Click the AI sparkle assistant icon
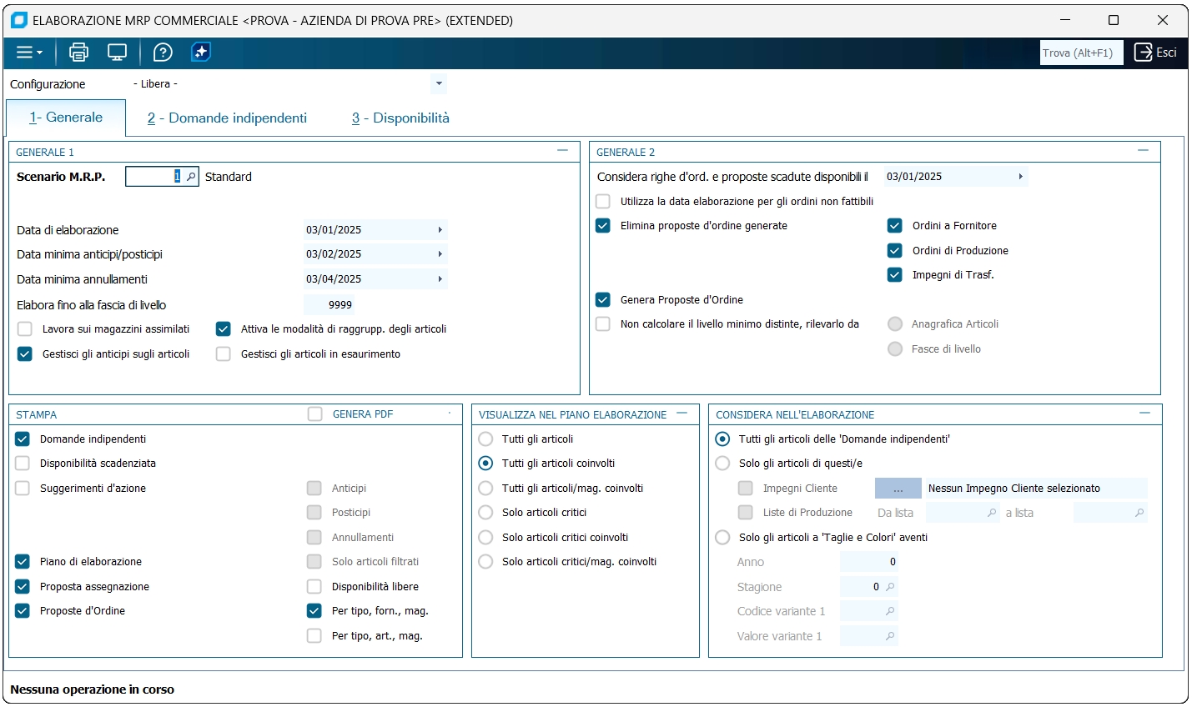Image resolution: width=1192 pixels, height=707 pixels. [x=201, y=53]
